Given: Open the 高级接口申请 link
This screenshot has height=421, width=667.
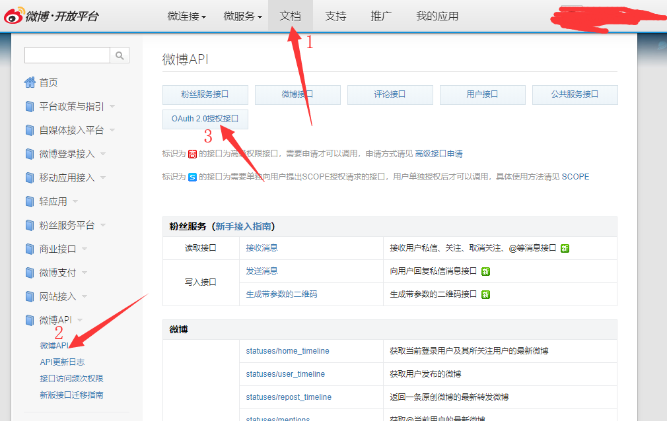Looking at the screenshot, I should [439, 154].
